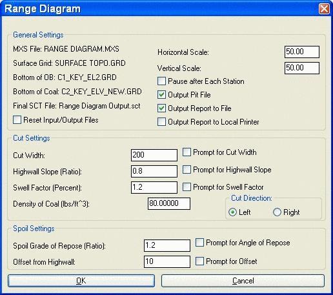This screenshot has width=333, height=295.
Task: Check Reset Input/Output Files box
Action: tap(17, 120)
